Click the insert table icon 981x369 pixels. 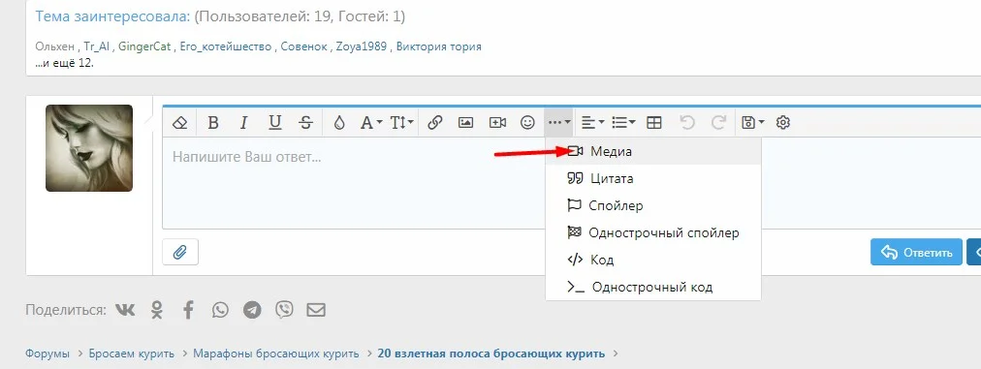pyautogui.click(x=653, y=123)
